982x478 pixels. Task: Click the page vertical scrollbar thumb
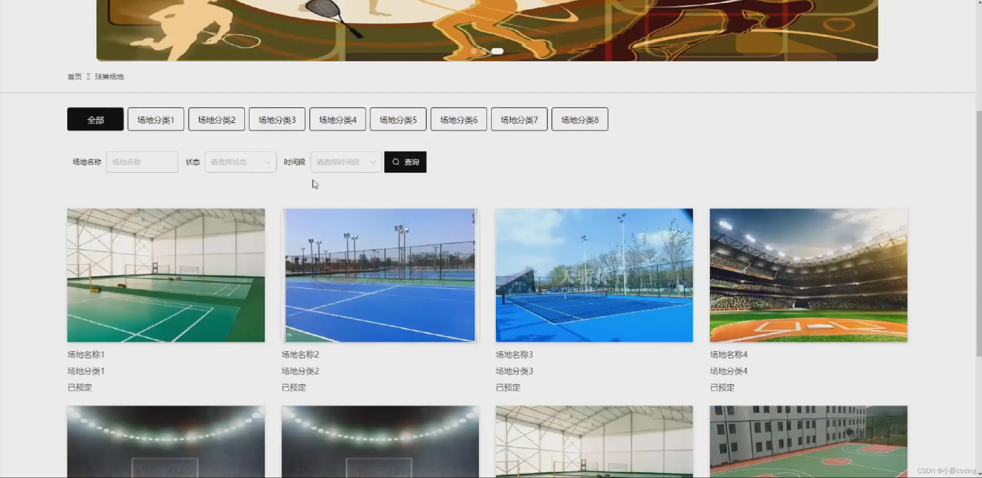click(979, 234)
